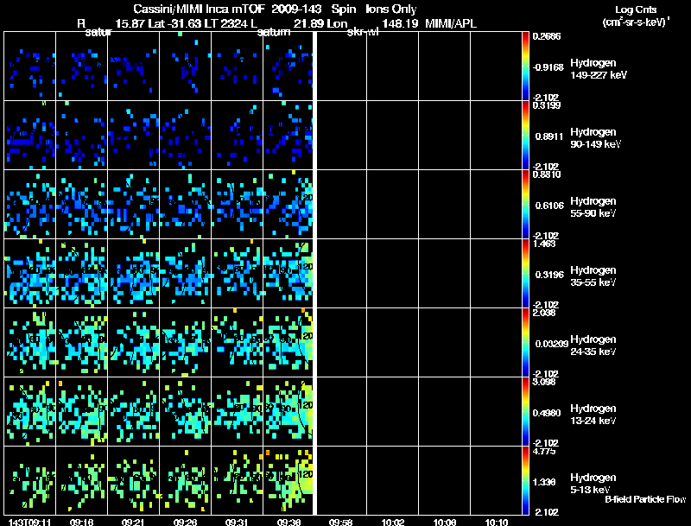Click the Hydrogen 149-227 keV color bar
Viewport: 691px width, 526px height.
[525, 66]
